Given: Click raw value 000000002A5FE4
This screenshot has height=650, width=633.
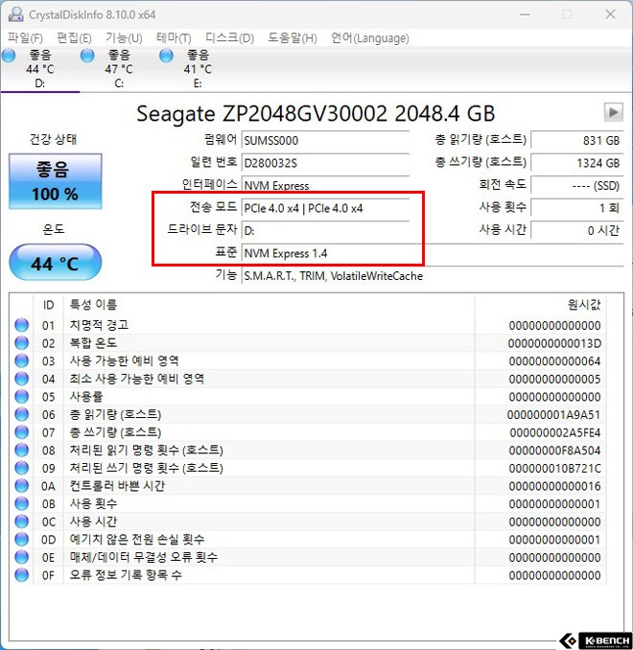Looking at the screenshot, I should [x=554, y=432].
